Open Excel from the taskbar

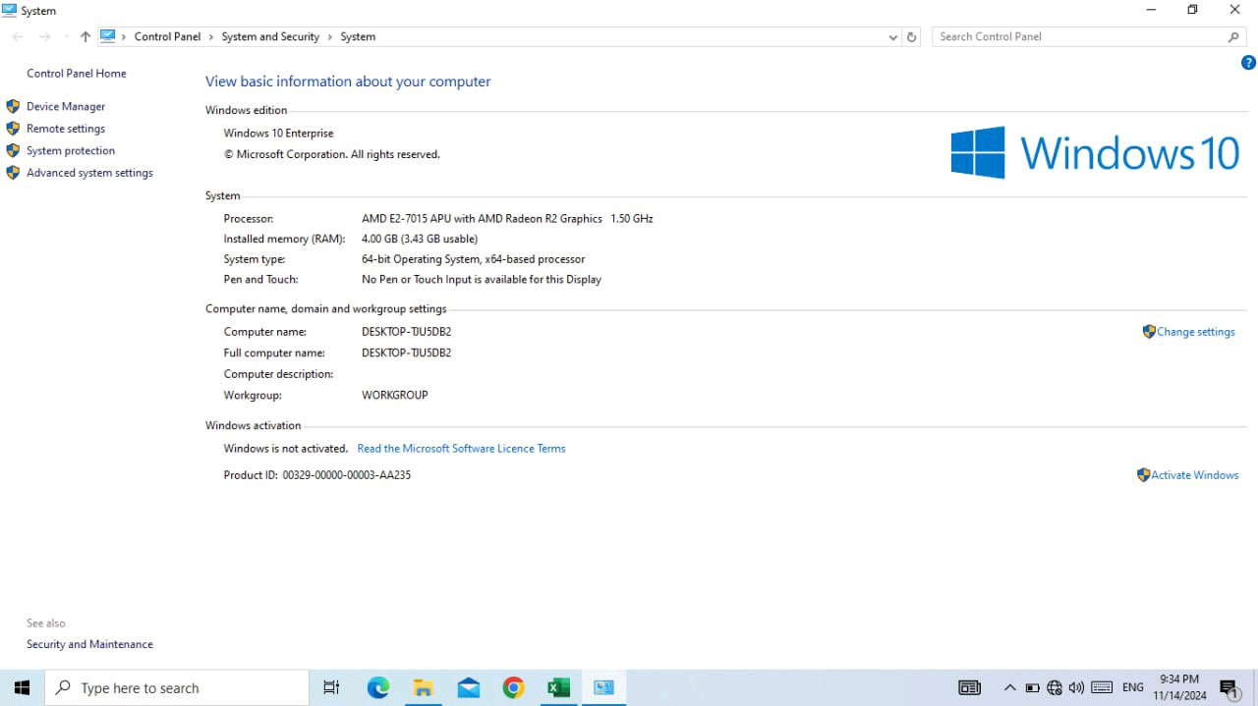[x=558, y=687]
